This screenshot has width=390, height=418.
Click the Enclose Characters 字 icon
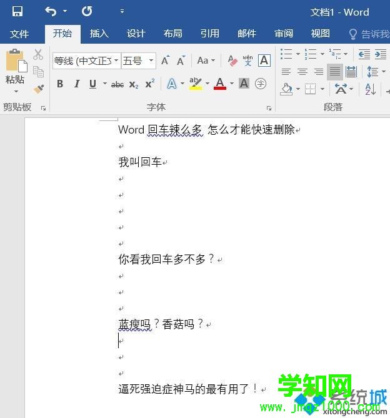pos(261,84)
